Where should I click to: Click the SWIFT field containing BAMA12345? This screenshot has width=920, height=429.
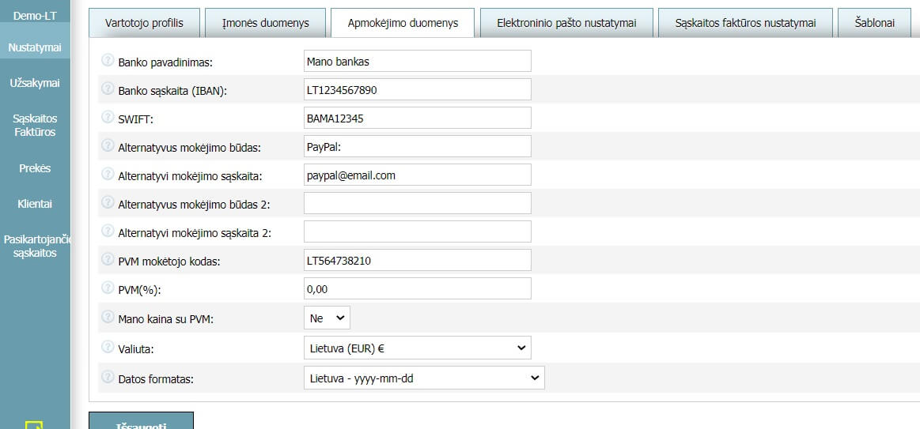[x=417, y=118]
